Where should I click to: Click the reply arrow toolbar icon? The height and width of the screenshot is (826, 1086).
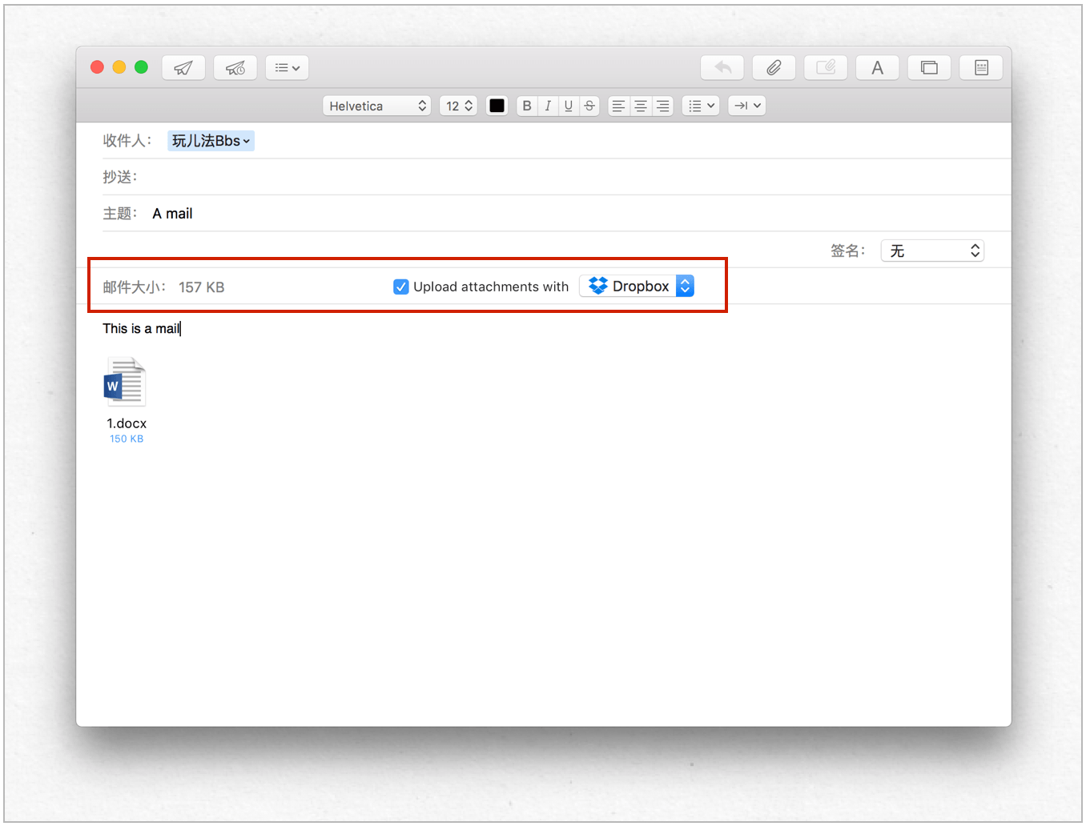click(722, 68)
